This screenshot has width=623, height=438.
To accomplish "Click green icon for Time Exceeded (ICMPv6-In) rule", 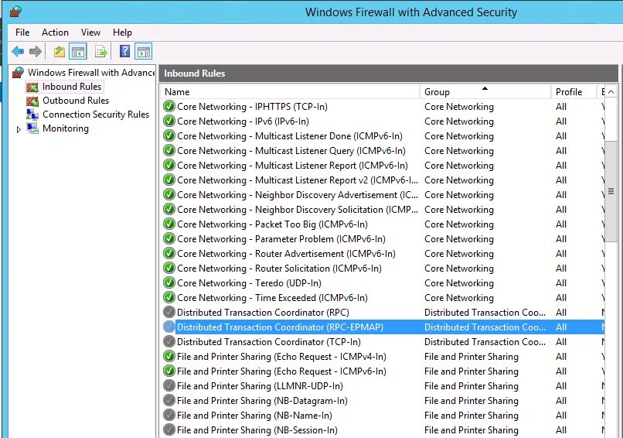I will (x=169, y=298).
